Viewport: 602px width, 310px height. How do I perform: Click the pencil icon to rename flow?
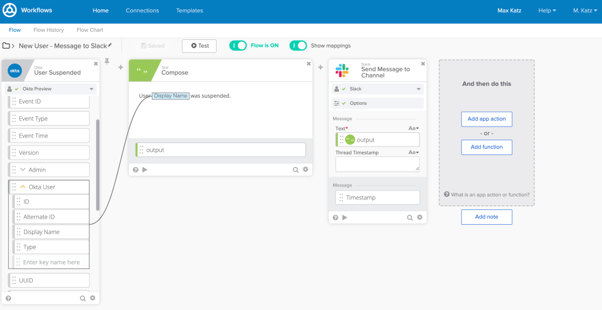tap(110, 45)
